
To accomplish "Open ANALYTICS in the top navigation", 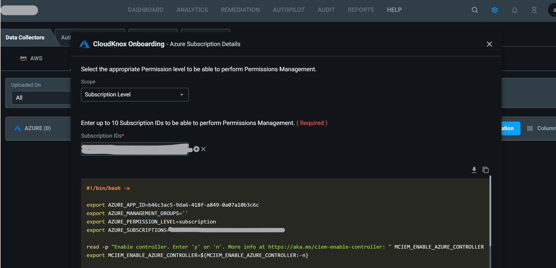I will click(x=192, y=10).
